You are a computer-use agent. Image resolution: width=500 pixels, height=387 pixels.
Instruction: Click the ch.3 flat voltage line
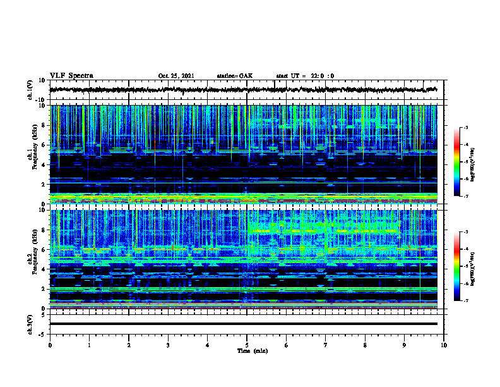click(243, 324)
